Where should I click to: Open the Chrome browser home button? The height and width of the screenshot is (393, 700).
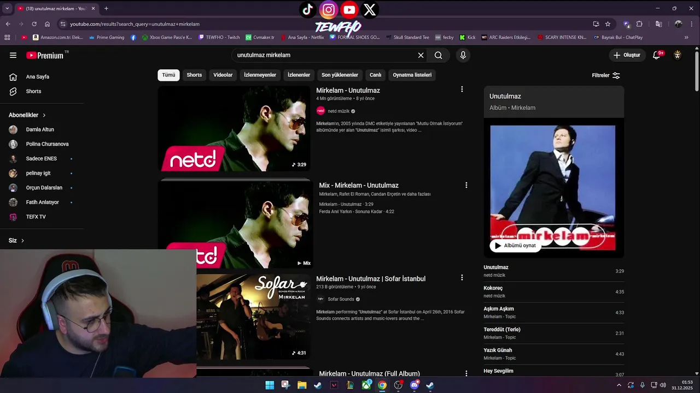(47, 24)
